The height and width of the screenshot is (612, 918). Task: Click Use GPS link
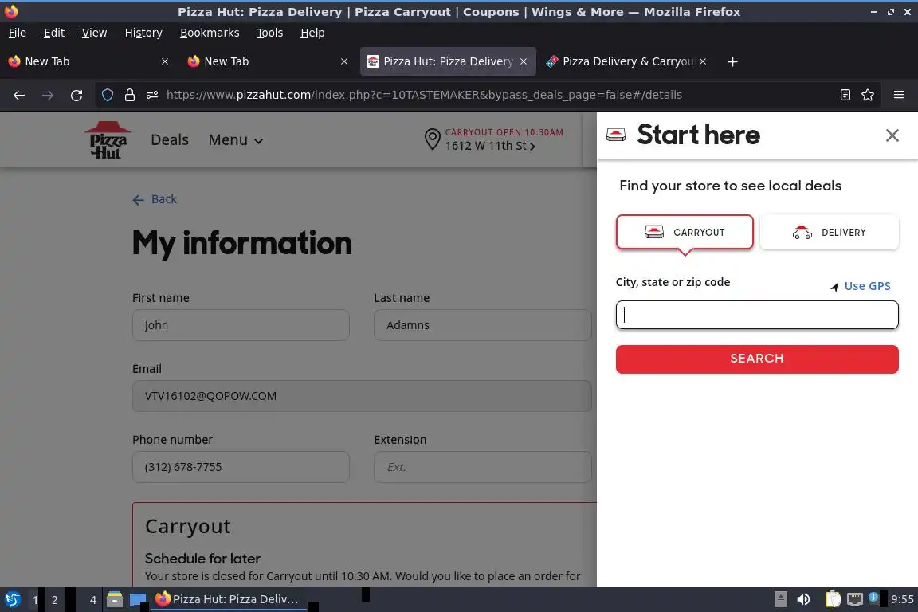(x=867, y=286)
